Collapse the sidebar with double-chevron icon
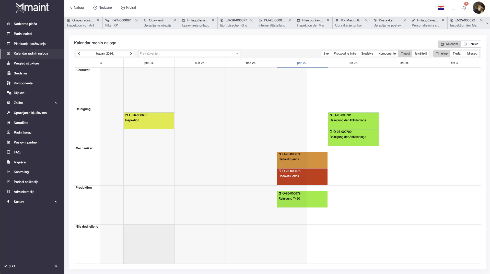This screenshot has width=490, height=274. (x=55, y=266)
